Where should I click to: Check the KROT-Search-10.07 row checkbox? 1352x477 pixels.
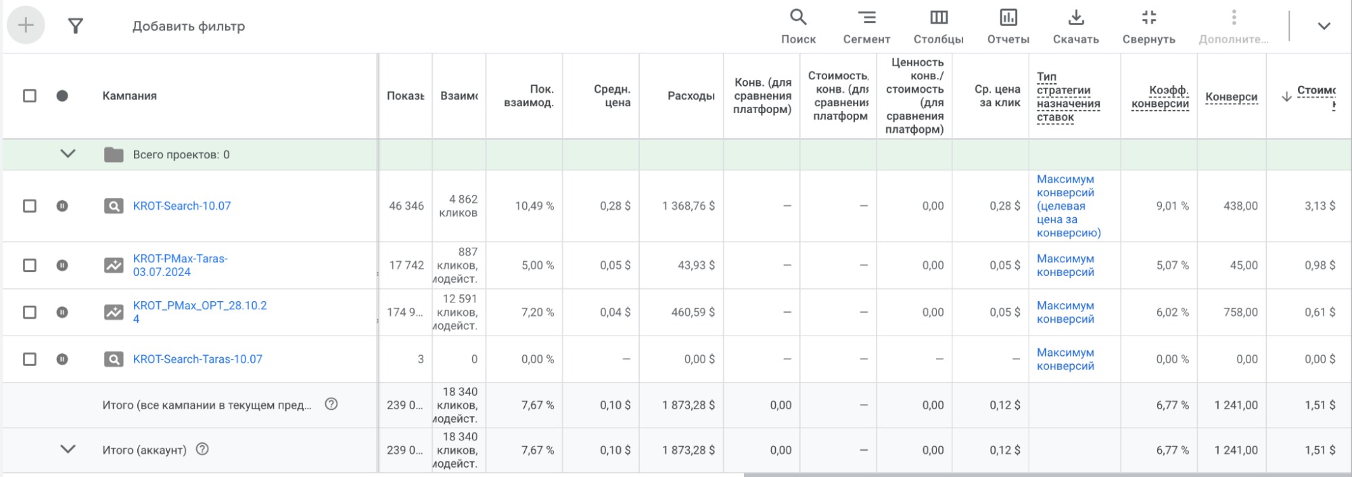pos(30,206)
